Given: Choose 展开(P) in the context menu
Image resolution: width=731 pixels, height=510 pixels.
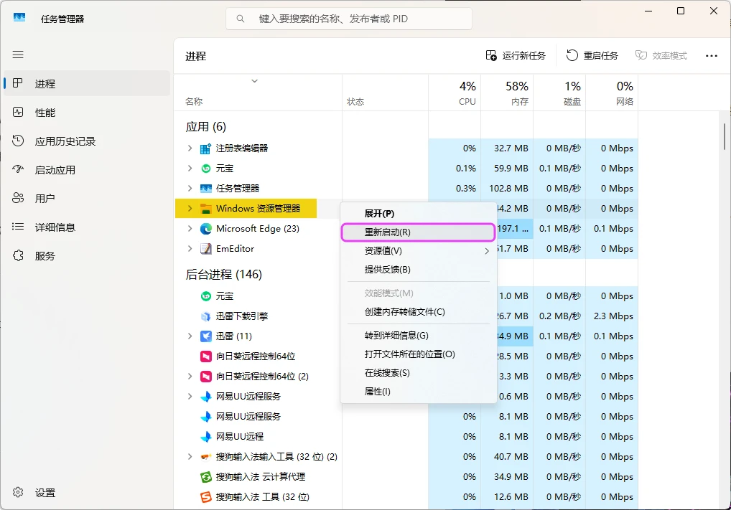Looking at the screenshot, I should [418, 213].
